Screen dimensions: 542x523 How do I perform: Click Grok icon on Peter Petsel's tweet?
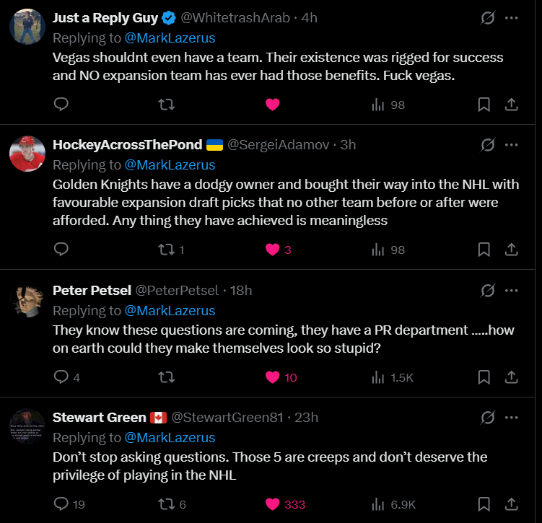tap(488, 291)
